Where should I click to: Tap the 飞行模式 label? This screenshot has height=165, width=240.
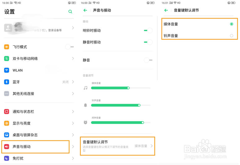click(20, 47)
